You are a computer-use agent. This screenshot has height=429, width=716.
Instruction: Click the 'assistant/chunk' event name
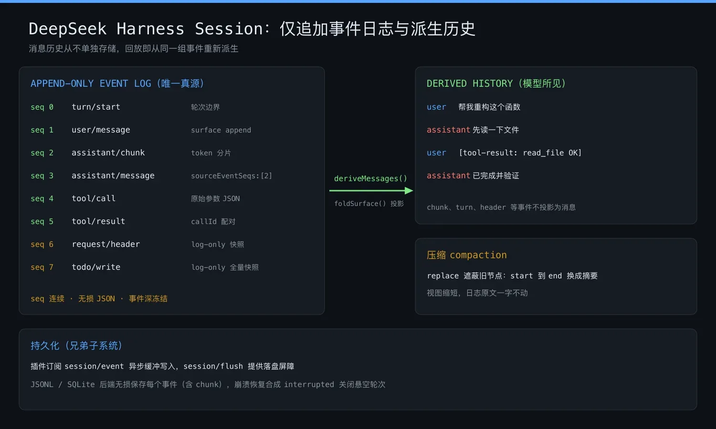108,153
